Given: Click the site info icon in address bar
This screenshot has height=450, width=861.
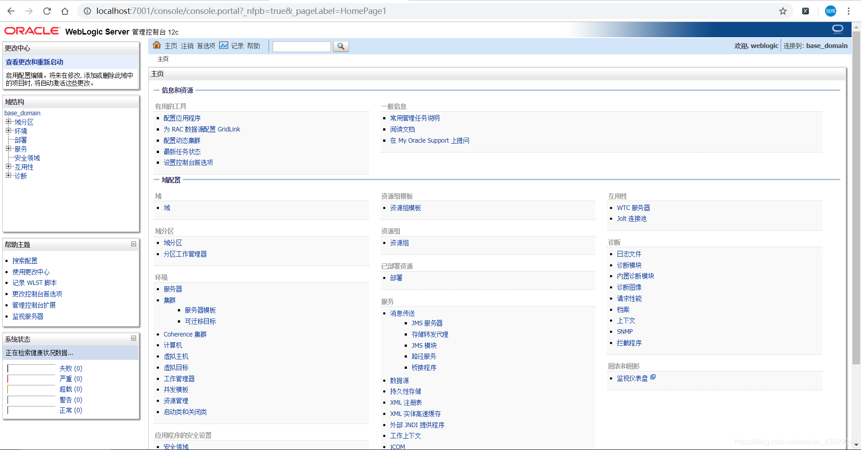Looking at the screenshot, I should click(x=87, y=11).
